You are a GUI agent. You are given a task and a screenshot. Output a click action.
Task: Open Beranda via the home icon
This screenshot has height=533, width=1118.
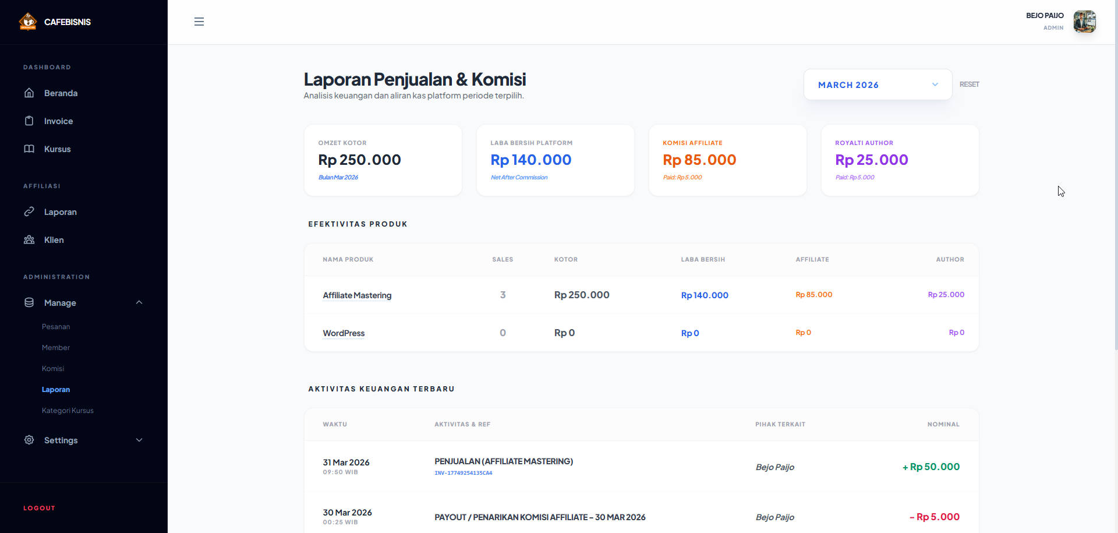[x=29, y=93]
